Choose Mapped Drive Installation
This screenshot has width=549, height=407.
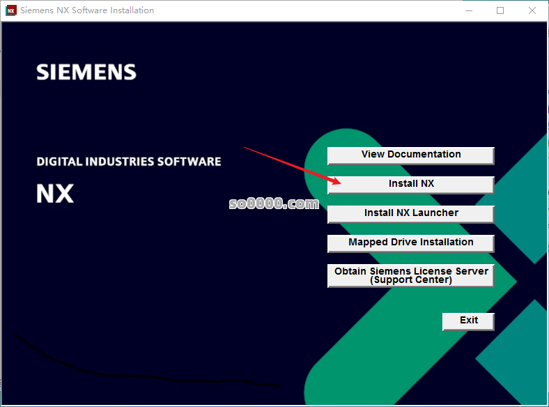pos(410,243)
